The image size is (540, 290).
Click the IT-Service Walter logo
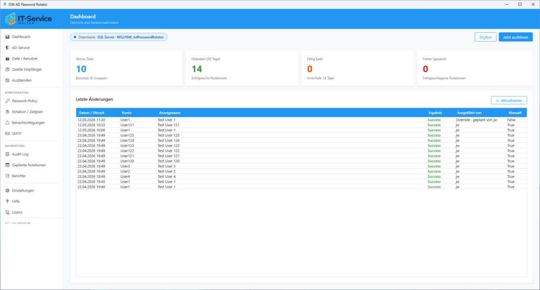[28, 19]
